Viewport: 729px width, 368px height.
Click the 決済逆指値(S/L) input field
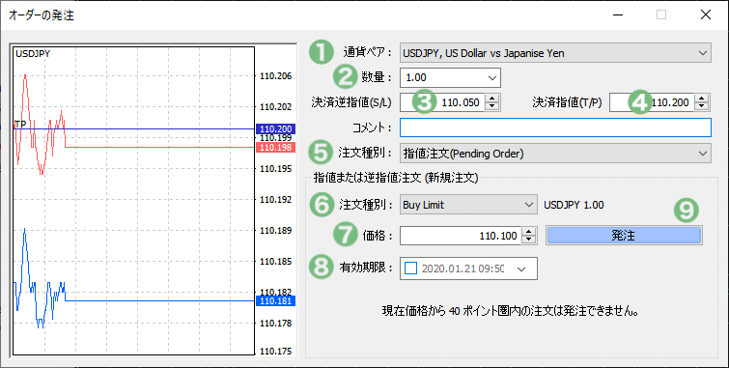[x=441, y=102]
